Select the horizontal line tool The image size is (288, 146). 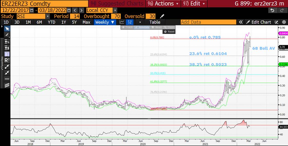(x=7, y=79)
